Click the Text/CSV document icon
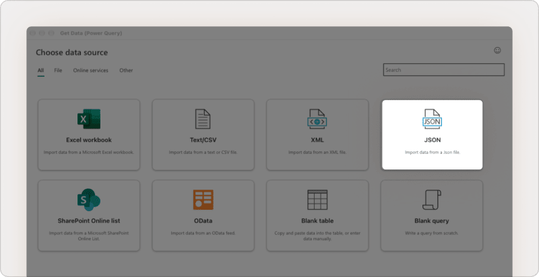 pos(203,119)
